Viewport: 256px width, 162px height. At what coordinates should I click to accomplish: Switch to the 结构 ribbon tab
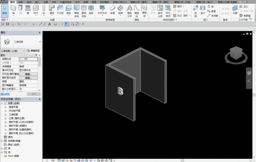click(x=20, y=2)
